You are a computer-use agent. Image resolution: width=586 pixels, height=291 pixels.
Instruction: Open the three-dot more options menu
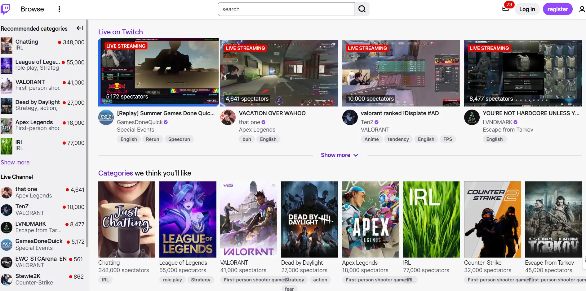(59, 9)
